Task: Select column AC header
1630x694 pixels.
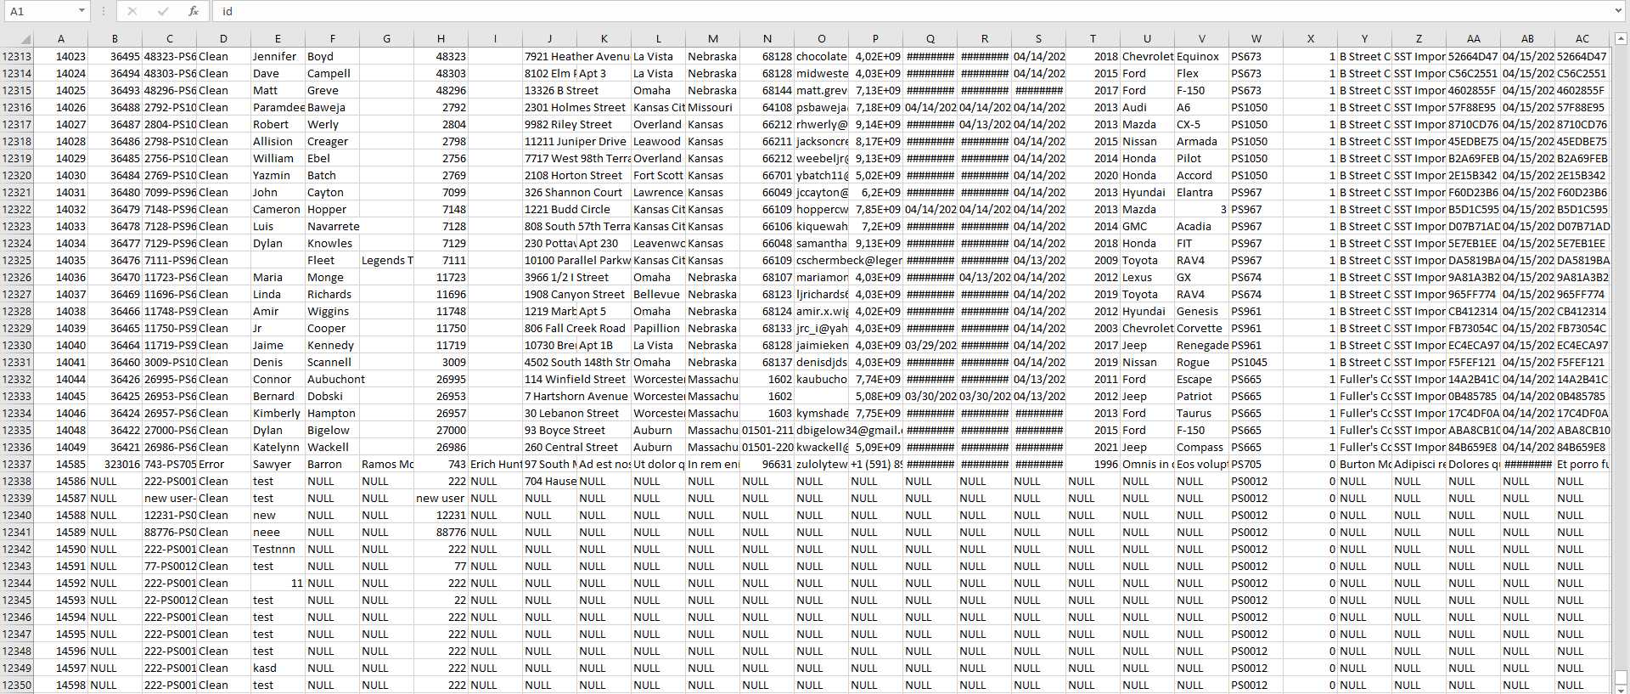Action: (x=1582, y=38)
